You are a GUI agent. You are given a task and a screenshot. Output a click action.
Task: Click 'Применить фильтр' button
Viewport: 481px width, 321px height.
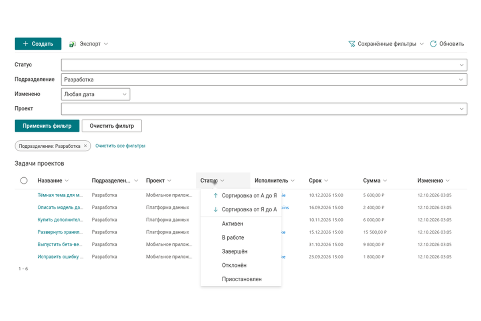(x=47, y=126)
